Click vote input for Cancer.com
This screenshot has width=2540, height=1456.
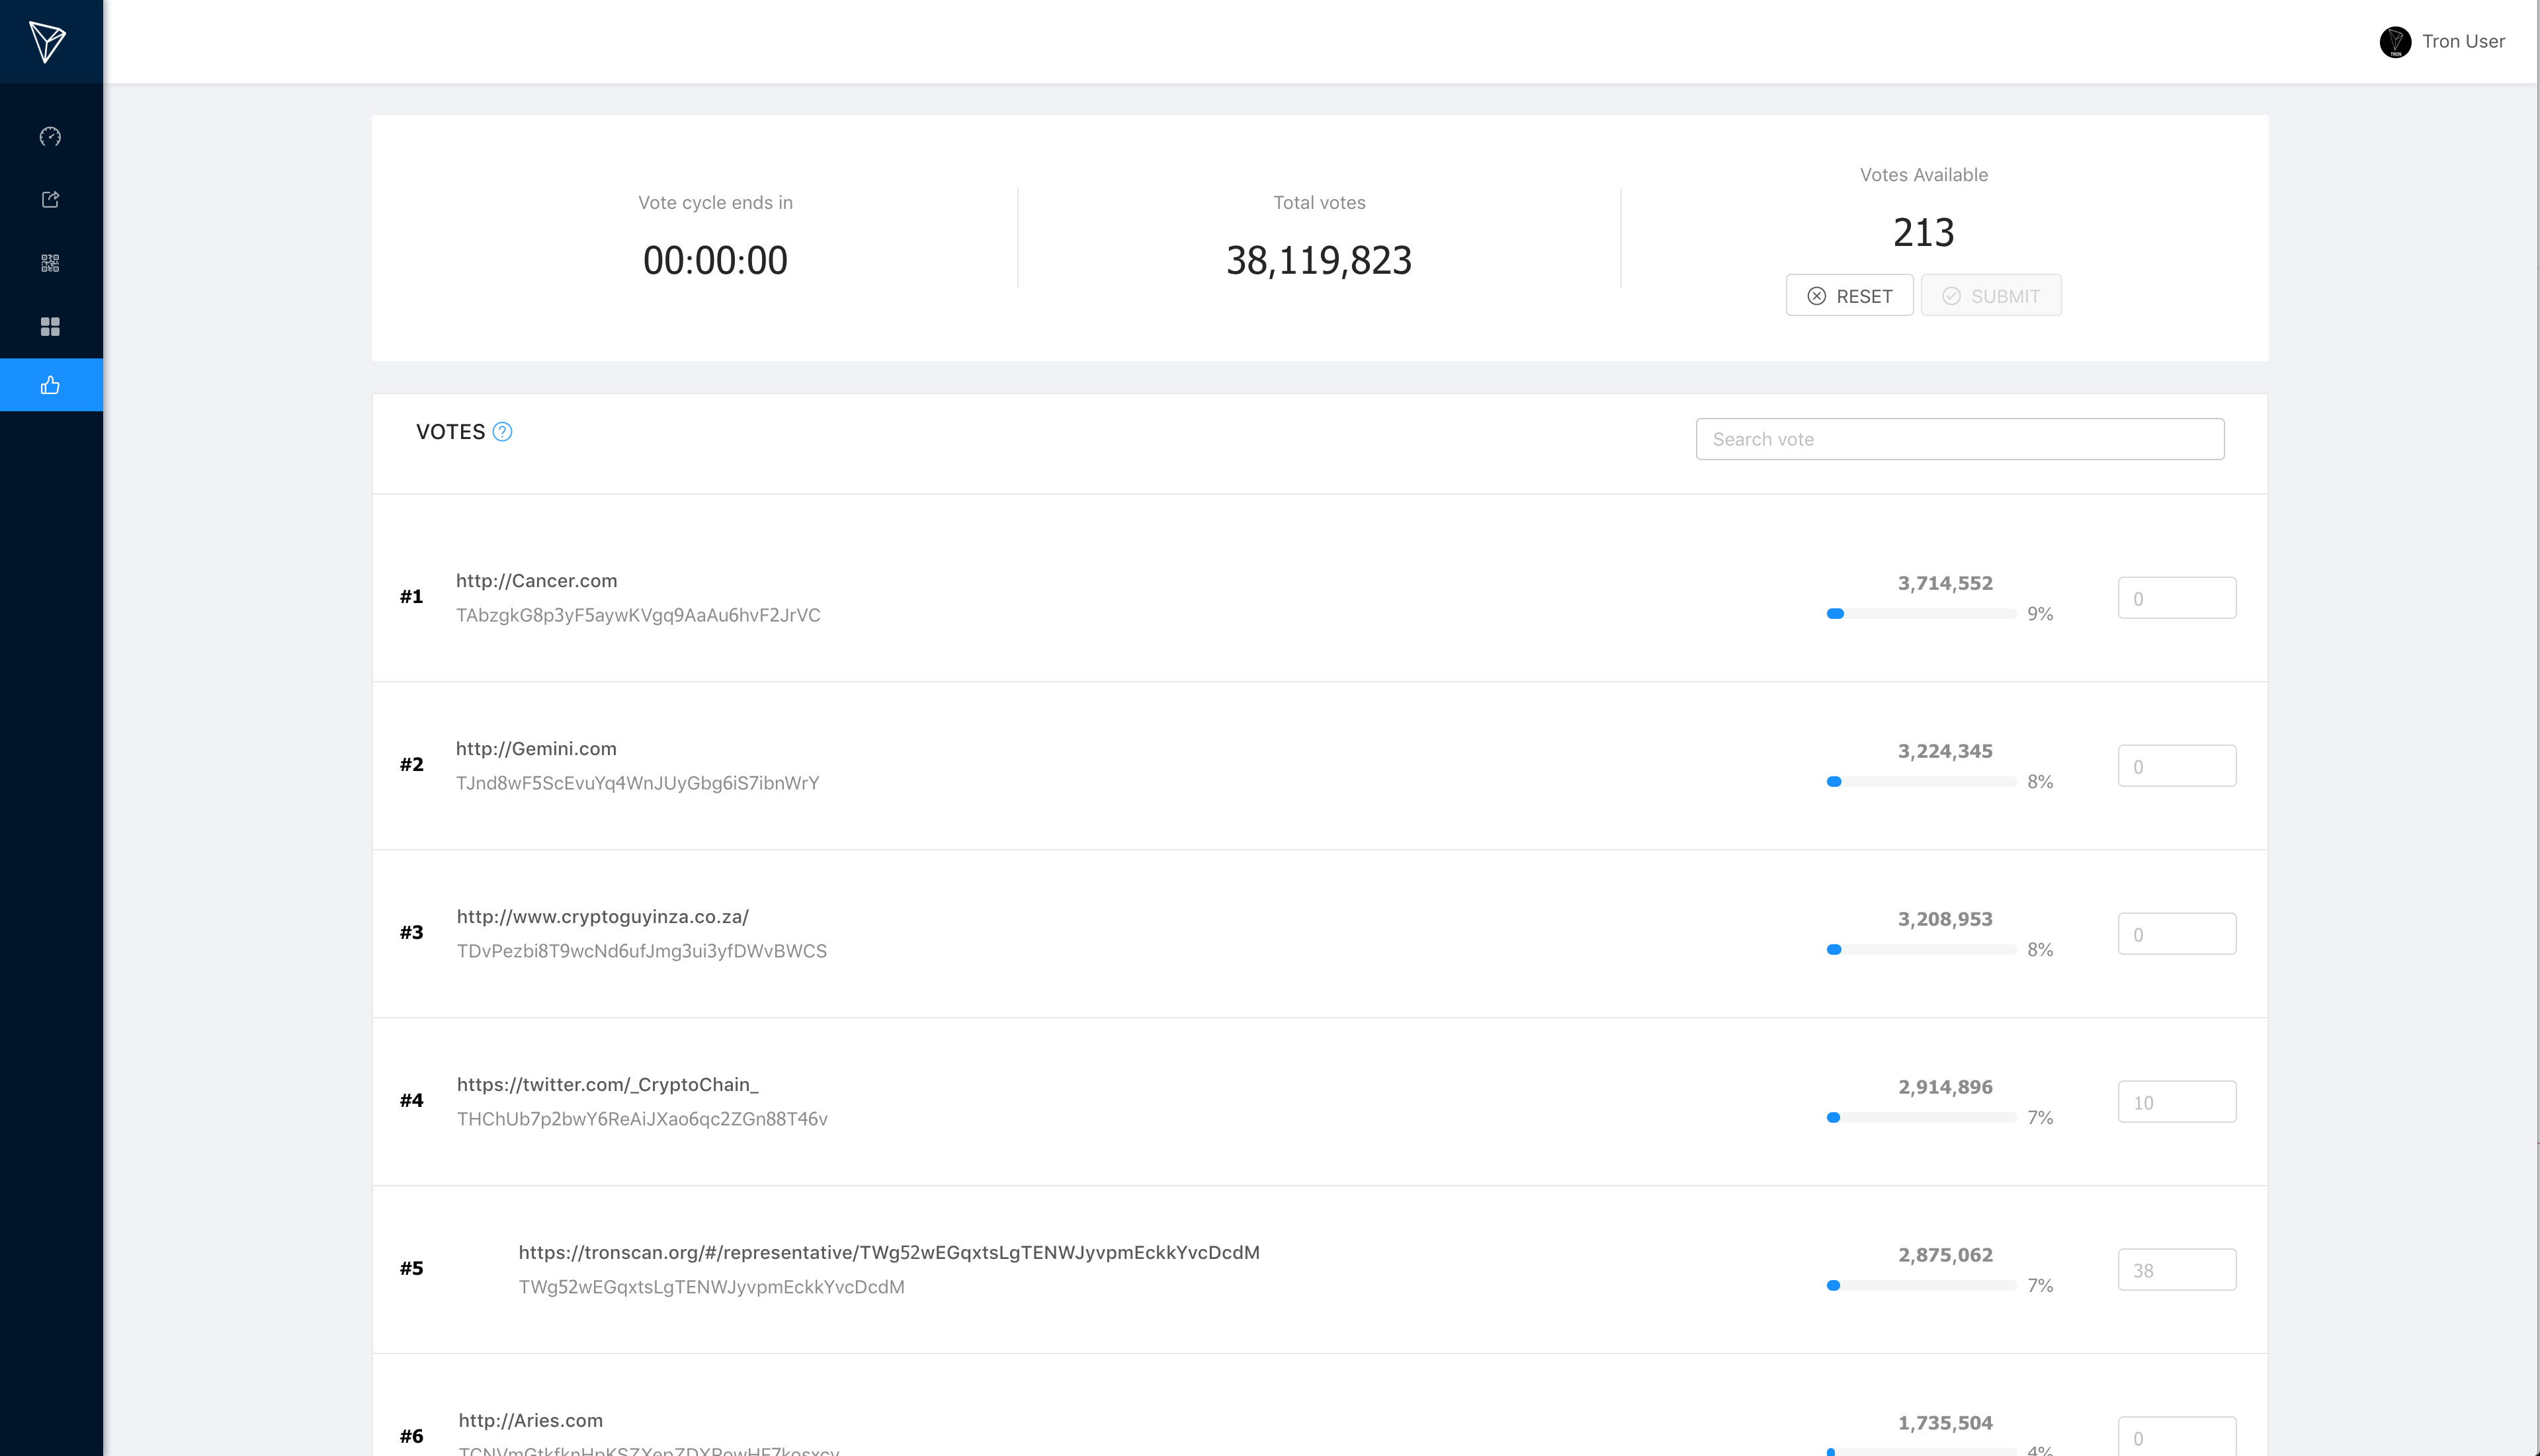[2177, 598]
